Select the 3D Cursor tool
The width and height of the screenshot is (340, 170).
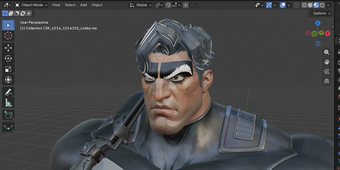(x=8, y=36)
